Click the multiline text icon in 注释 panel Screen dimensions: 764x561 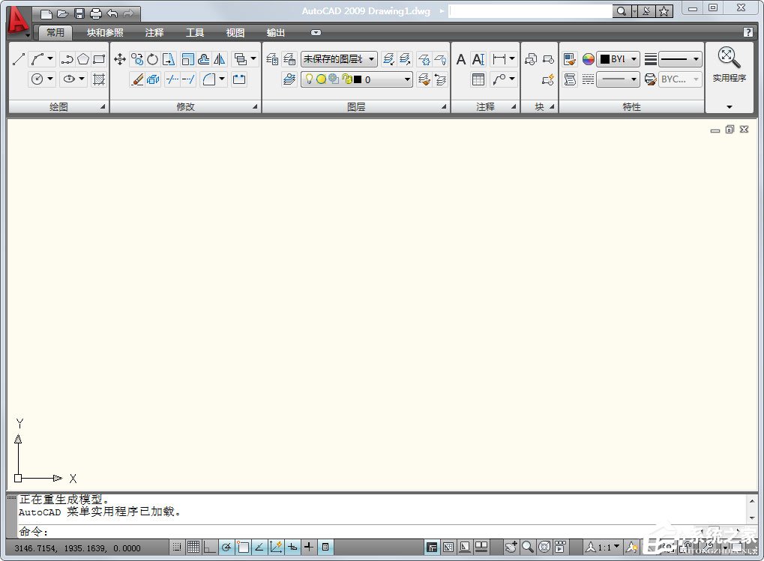coord(460,58)
